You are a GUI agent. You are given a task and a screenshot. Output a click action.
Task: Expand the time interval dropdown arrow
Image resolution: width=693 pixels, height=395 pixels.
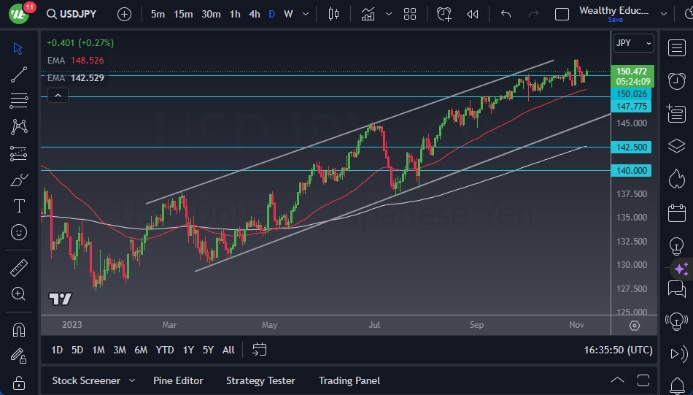pyautogui.click(x=306, y=14)
